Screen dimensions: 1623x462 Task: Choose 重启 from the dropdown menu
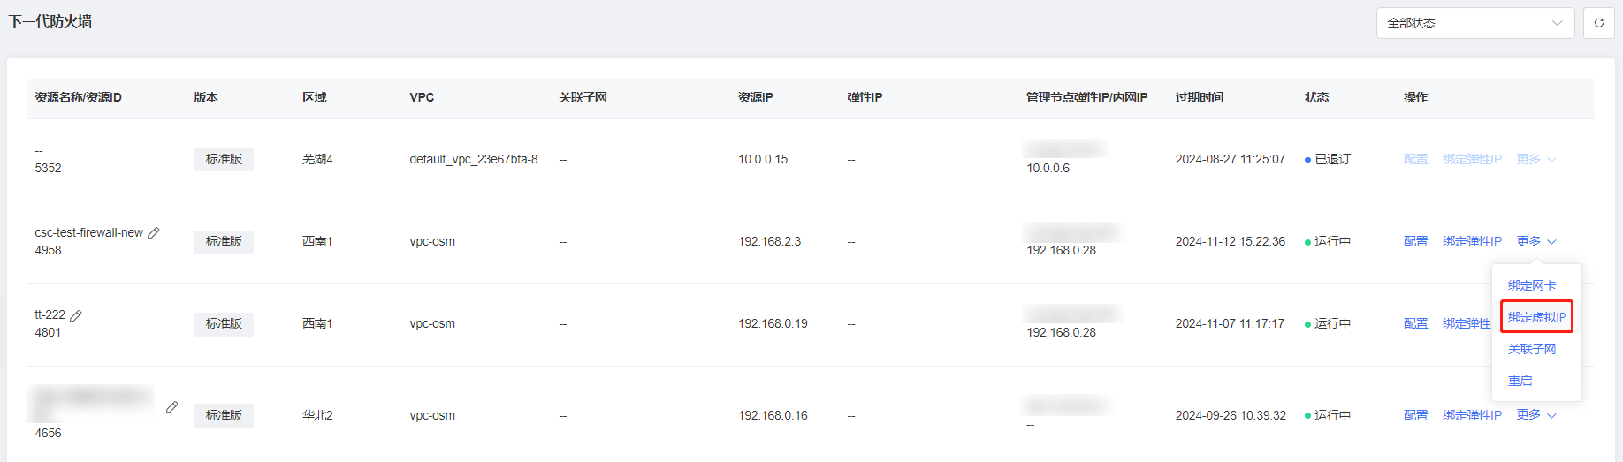[x=1520, y=381]
